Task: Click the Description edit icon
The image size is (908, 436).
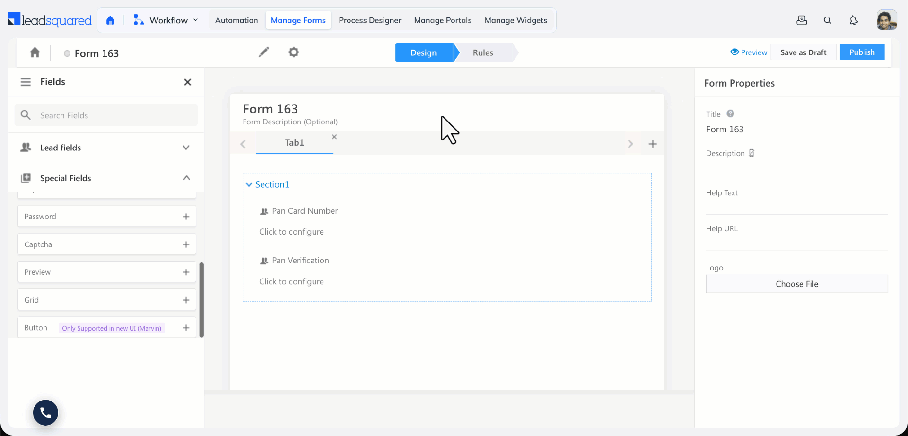Action: pos(751,153)
